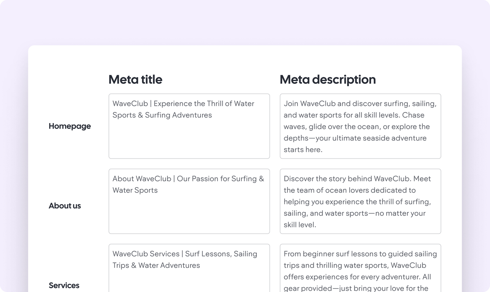Screen dimensions: 490x292
Task: Click 'Water Sports' line in About us title
Action: (x=135, y=190)
